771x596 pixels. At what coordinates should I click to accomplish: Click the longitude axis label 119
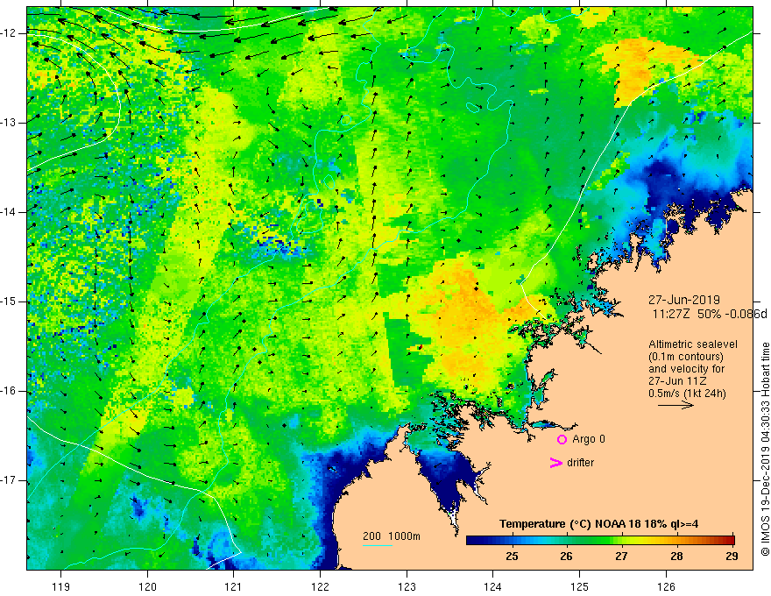[60, 586]
